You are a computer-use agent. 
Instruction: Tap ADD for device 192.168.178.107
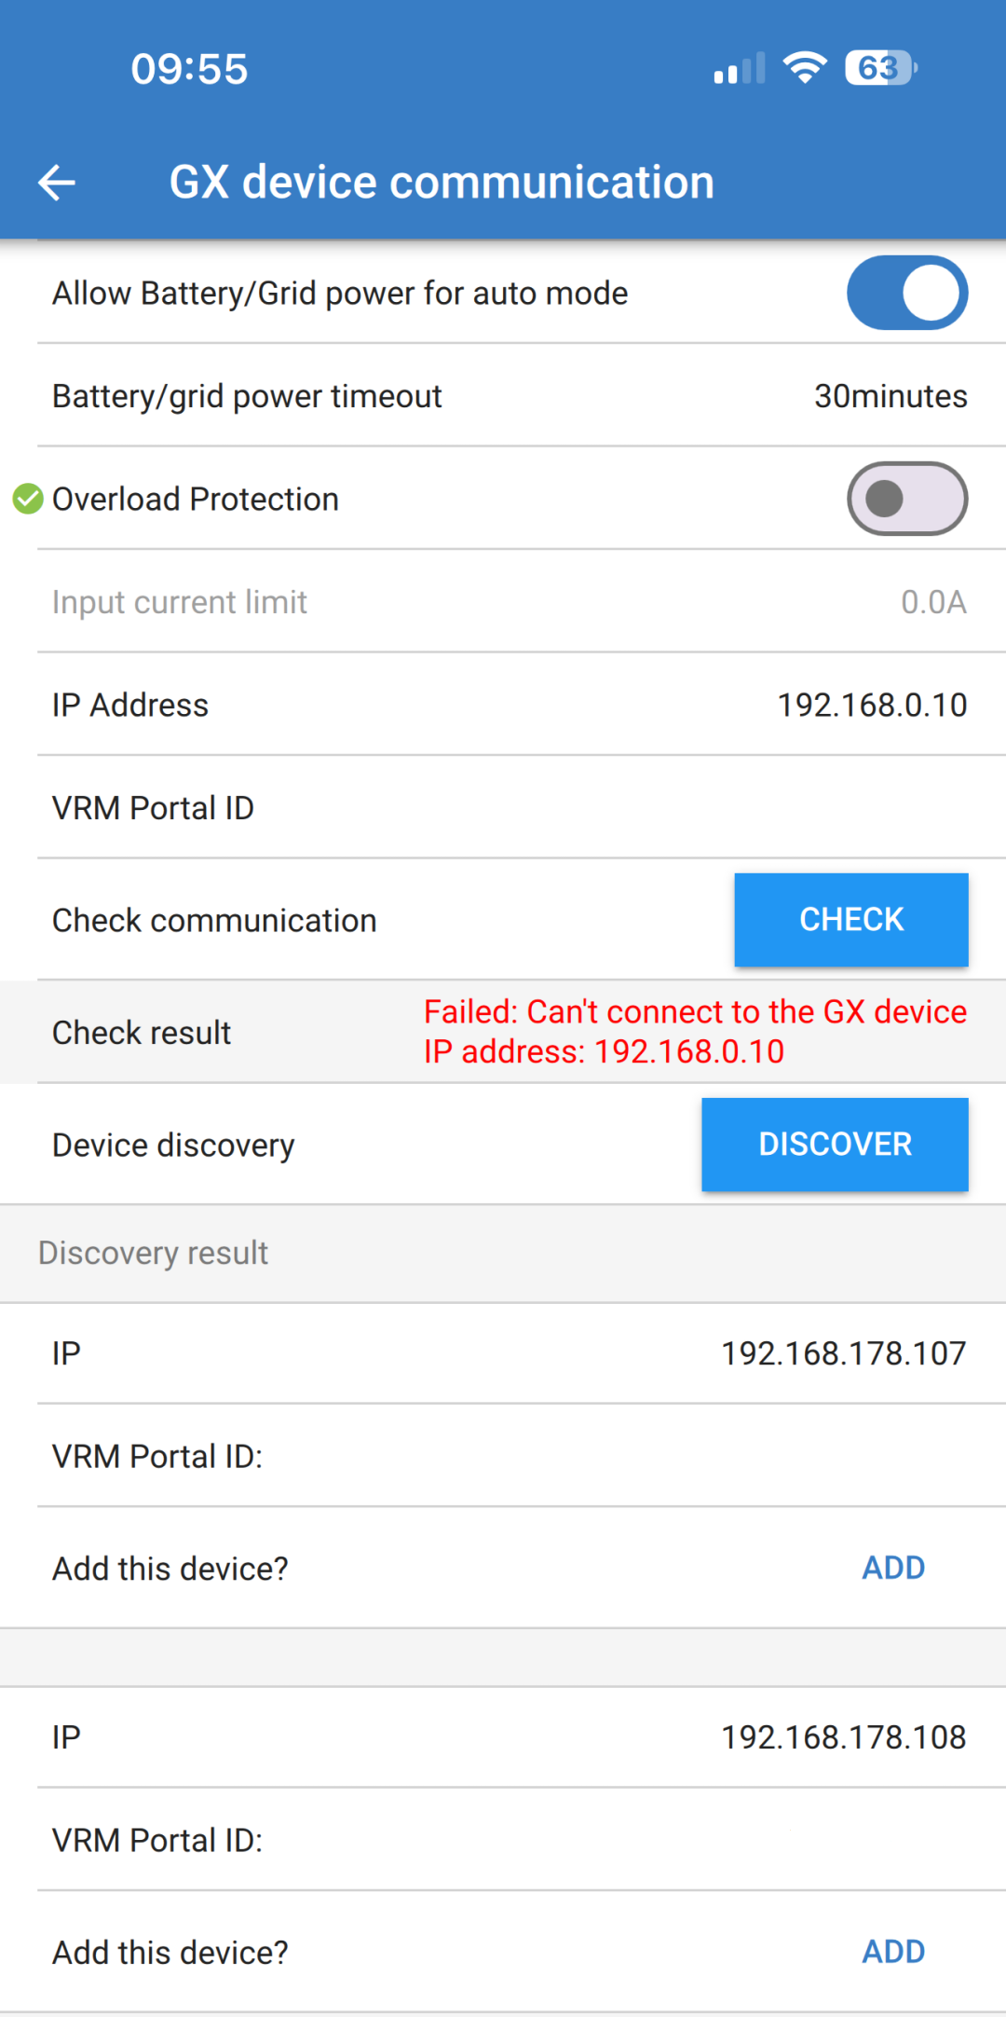[891, 1568]
